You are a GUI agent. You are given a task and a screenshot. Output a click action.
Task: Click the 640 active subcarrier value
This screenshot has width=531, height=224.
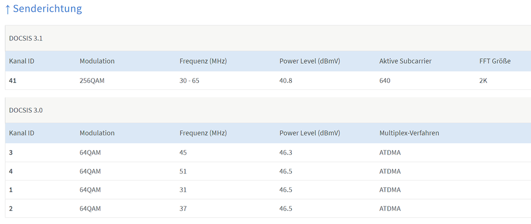385,81
